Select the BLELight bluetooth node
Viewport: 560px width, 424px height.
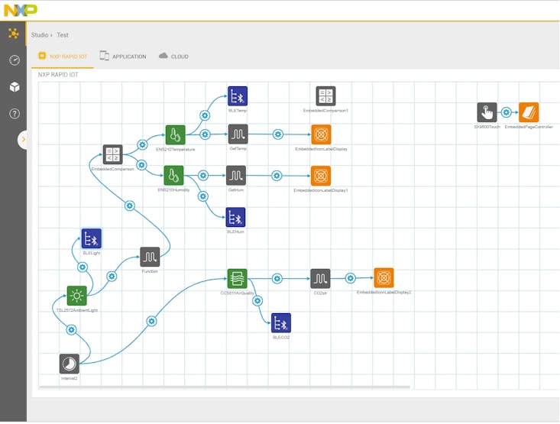pos(92,238)
